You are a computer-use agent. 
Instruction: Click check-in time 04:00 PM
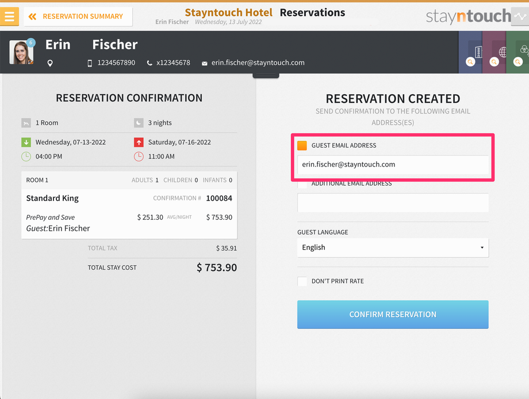49,157
